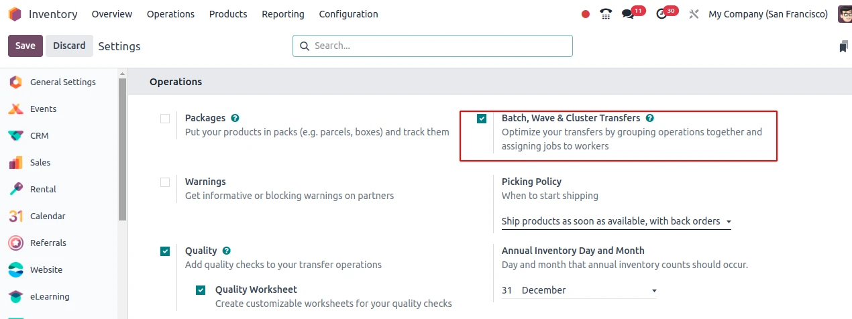Open the annual inventory month dropdown
Image resolution: width=852 pixels, height=319 pixels.
pos(588,290)
